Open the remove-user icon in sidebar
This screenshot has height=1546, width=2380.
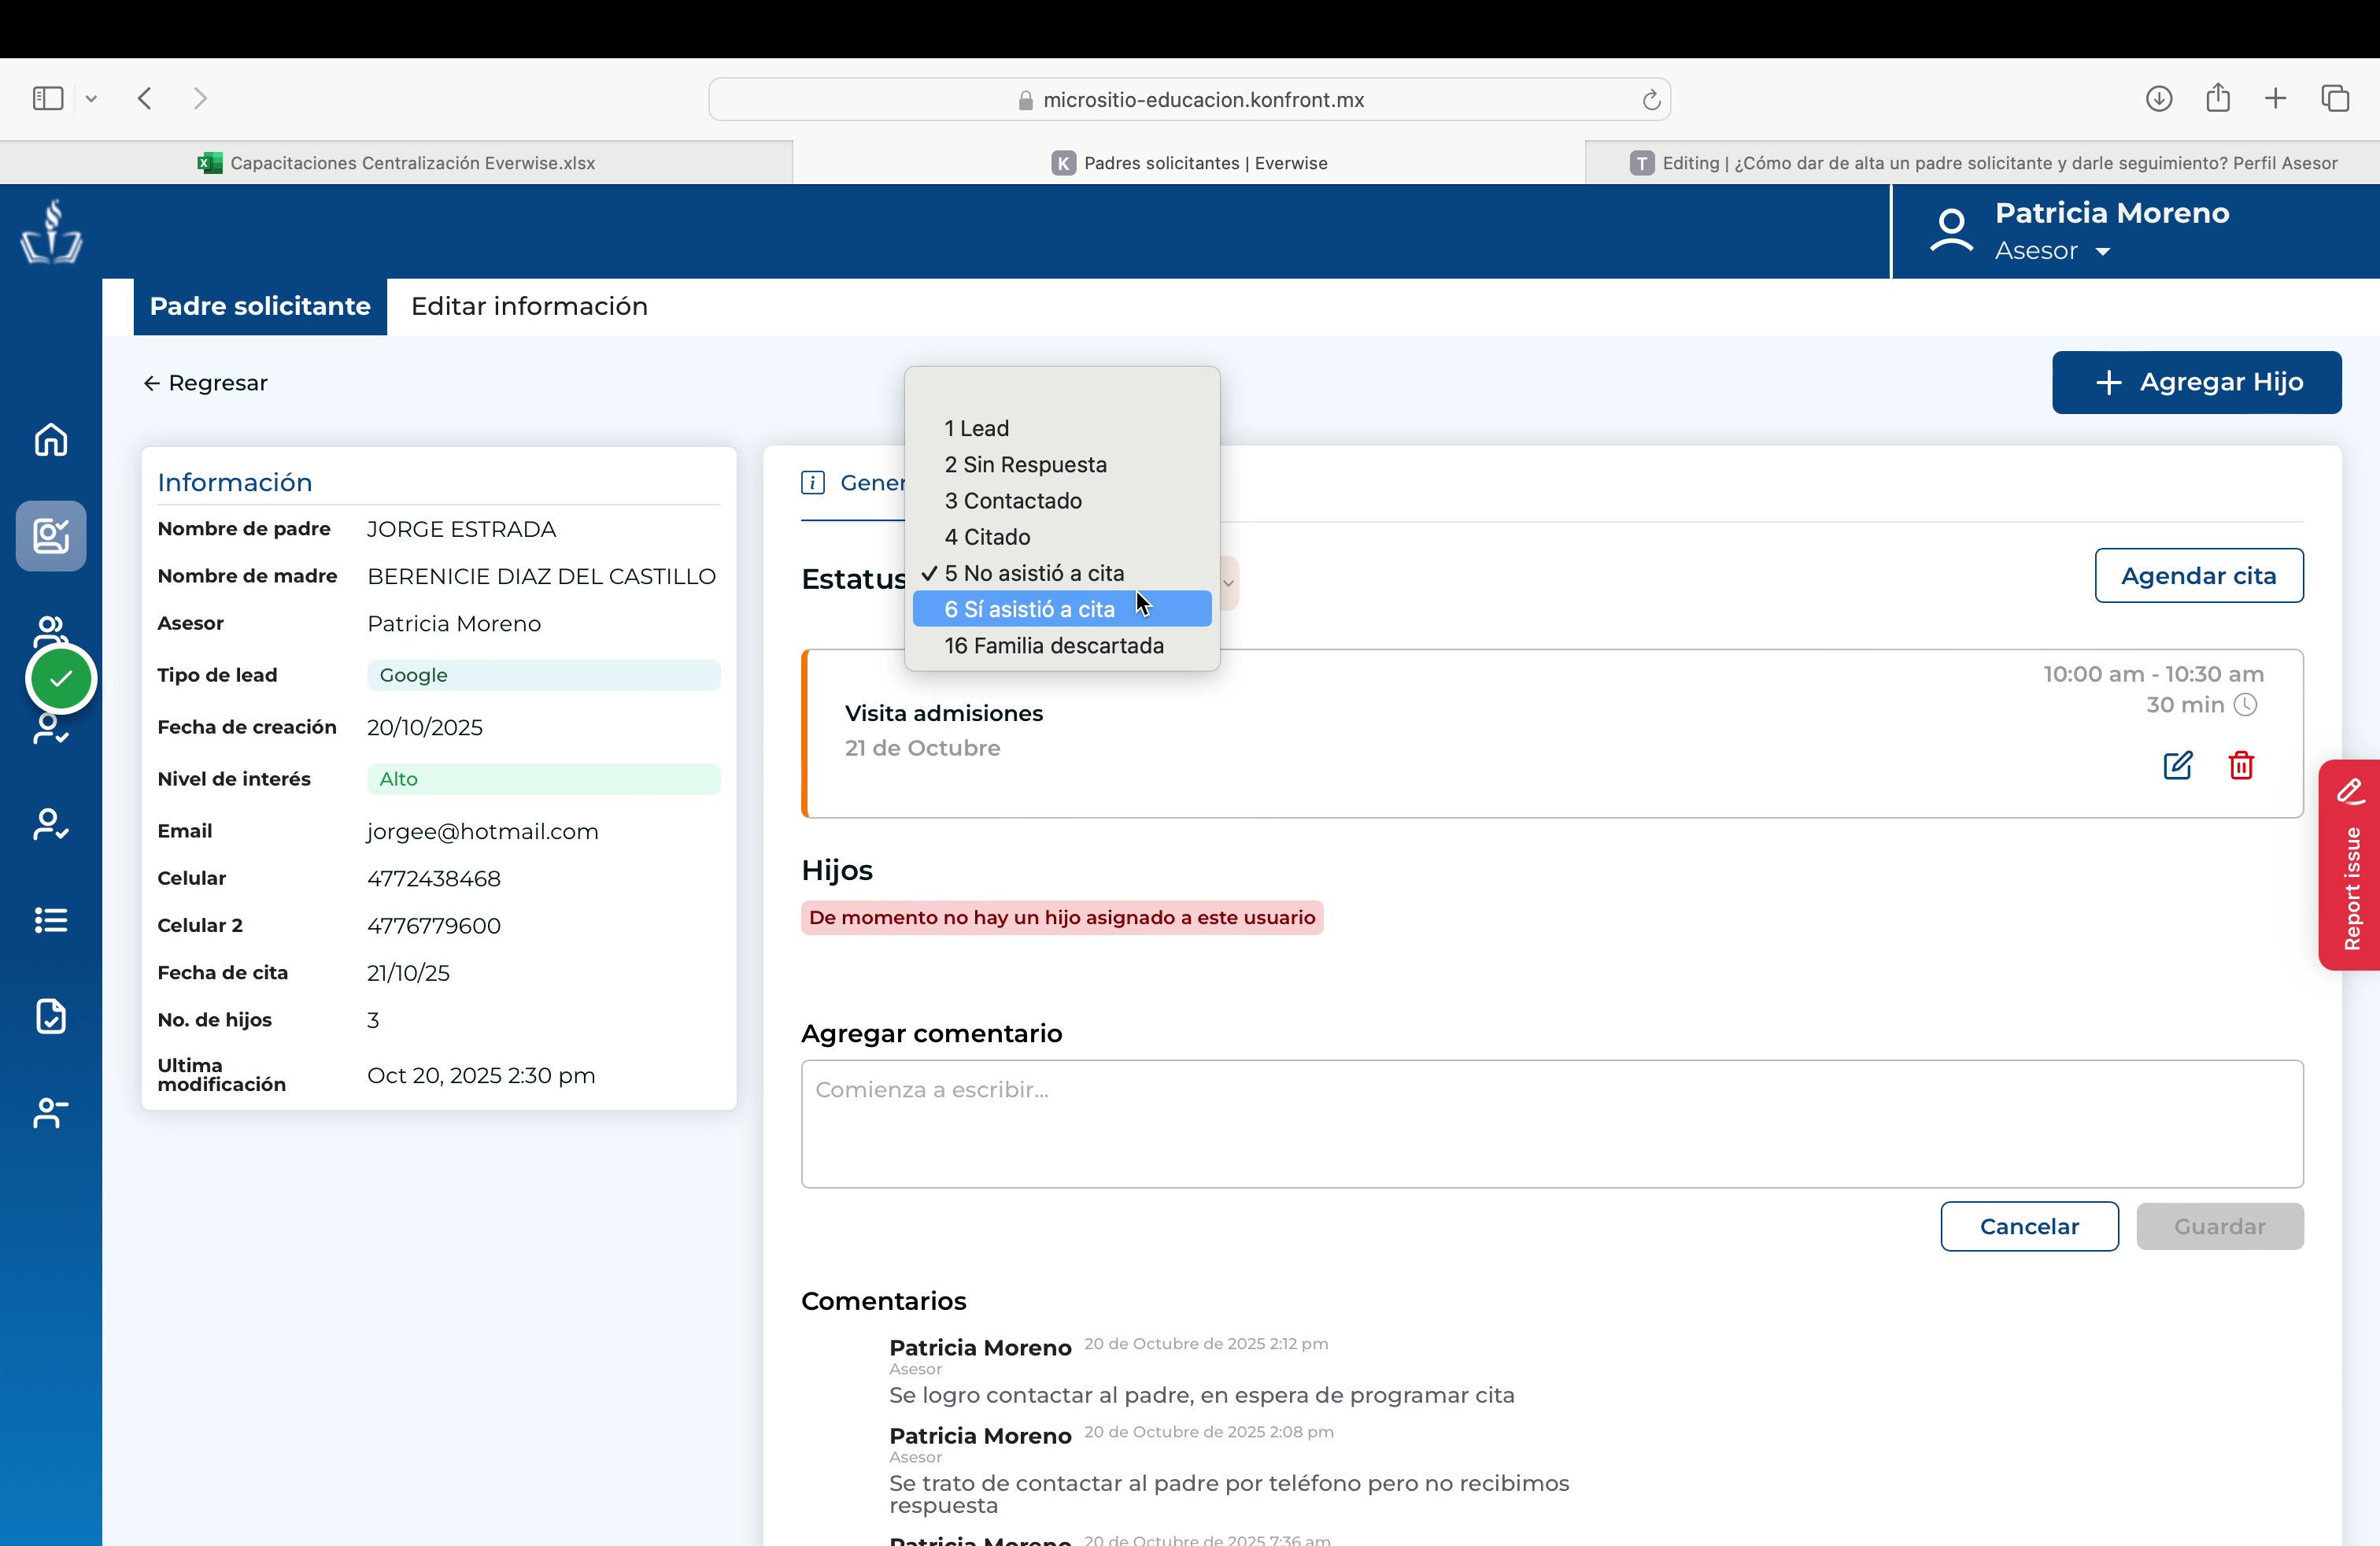click(x=51, y=1112)
